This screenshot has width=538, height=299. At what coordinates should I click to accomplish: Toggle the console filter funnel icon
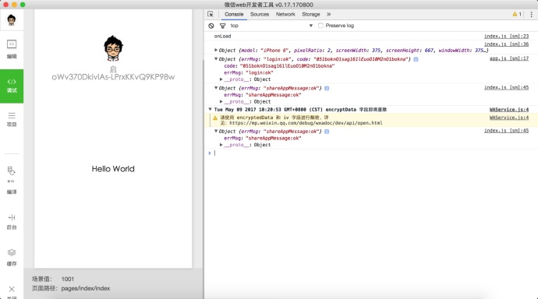click(x=223, y=26)
